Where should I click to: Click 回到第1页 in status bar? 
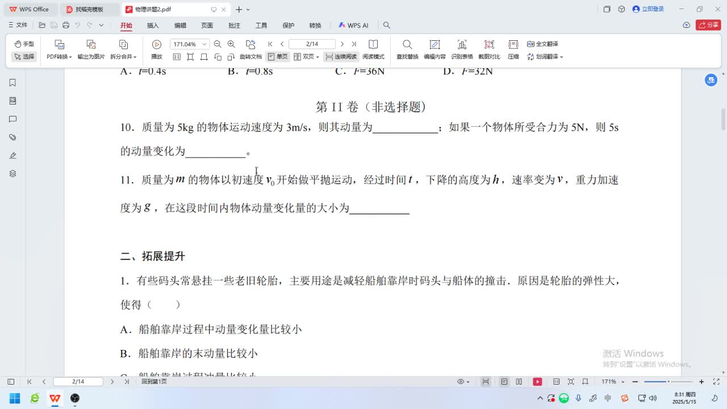(154, 382)
